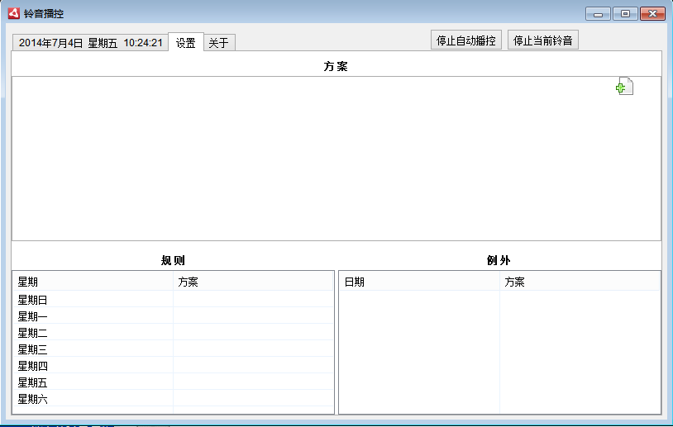Maximize the 铃音播控 window

click(625, 14)
